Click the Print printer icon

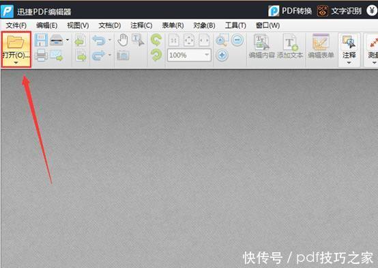(41, 55)
